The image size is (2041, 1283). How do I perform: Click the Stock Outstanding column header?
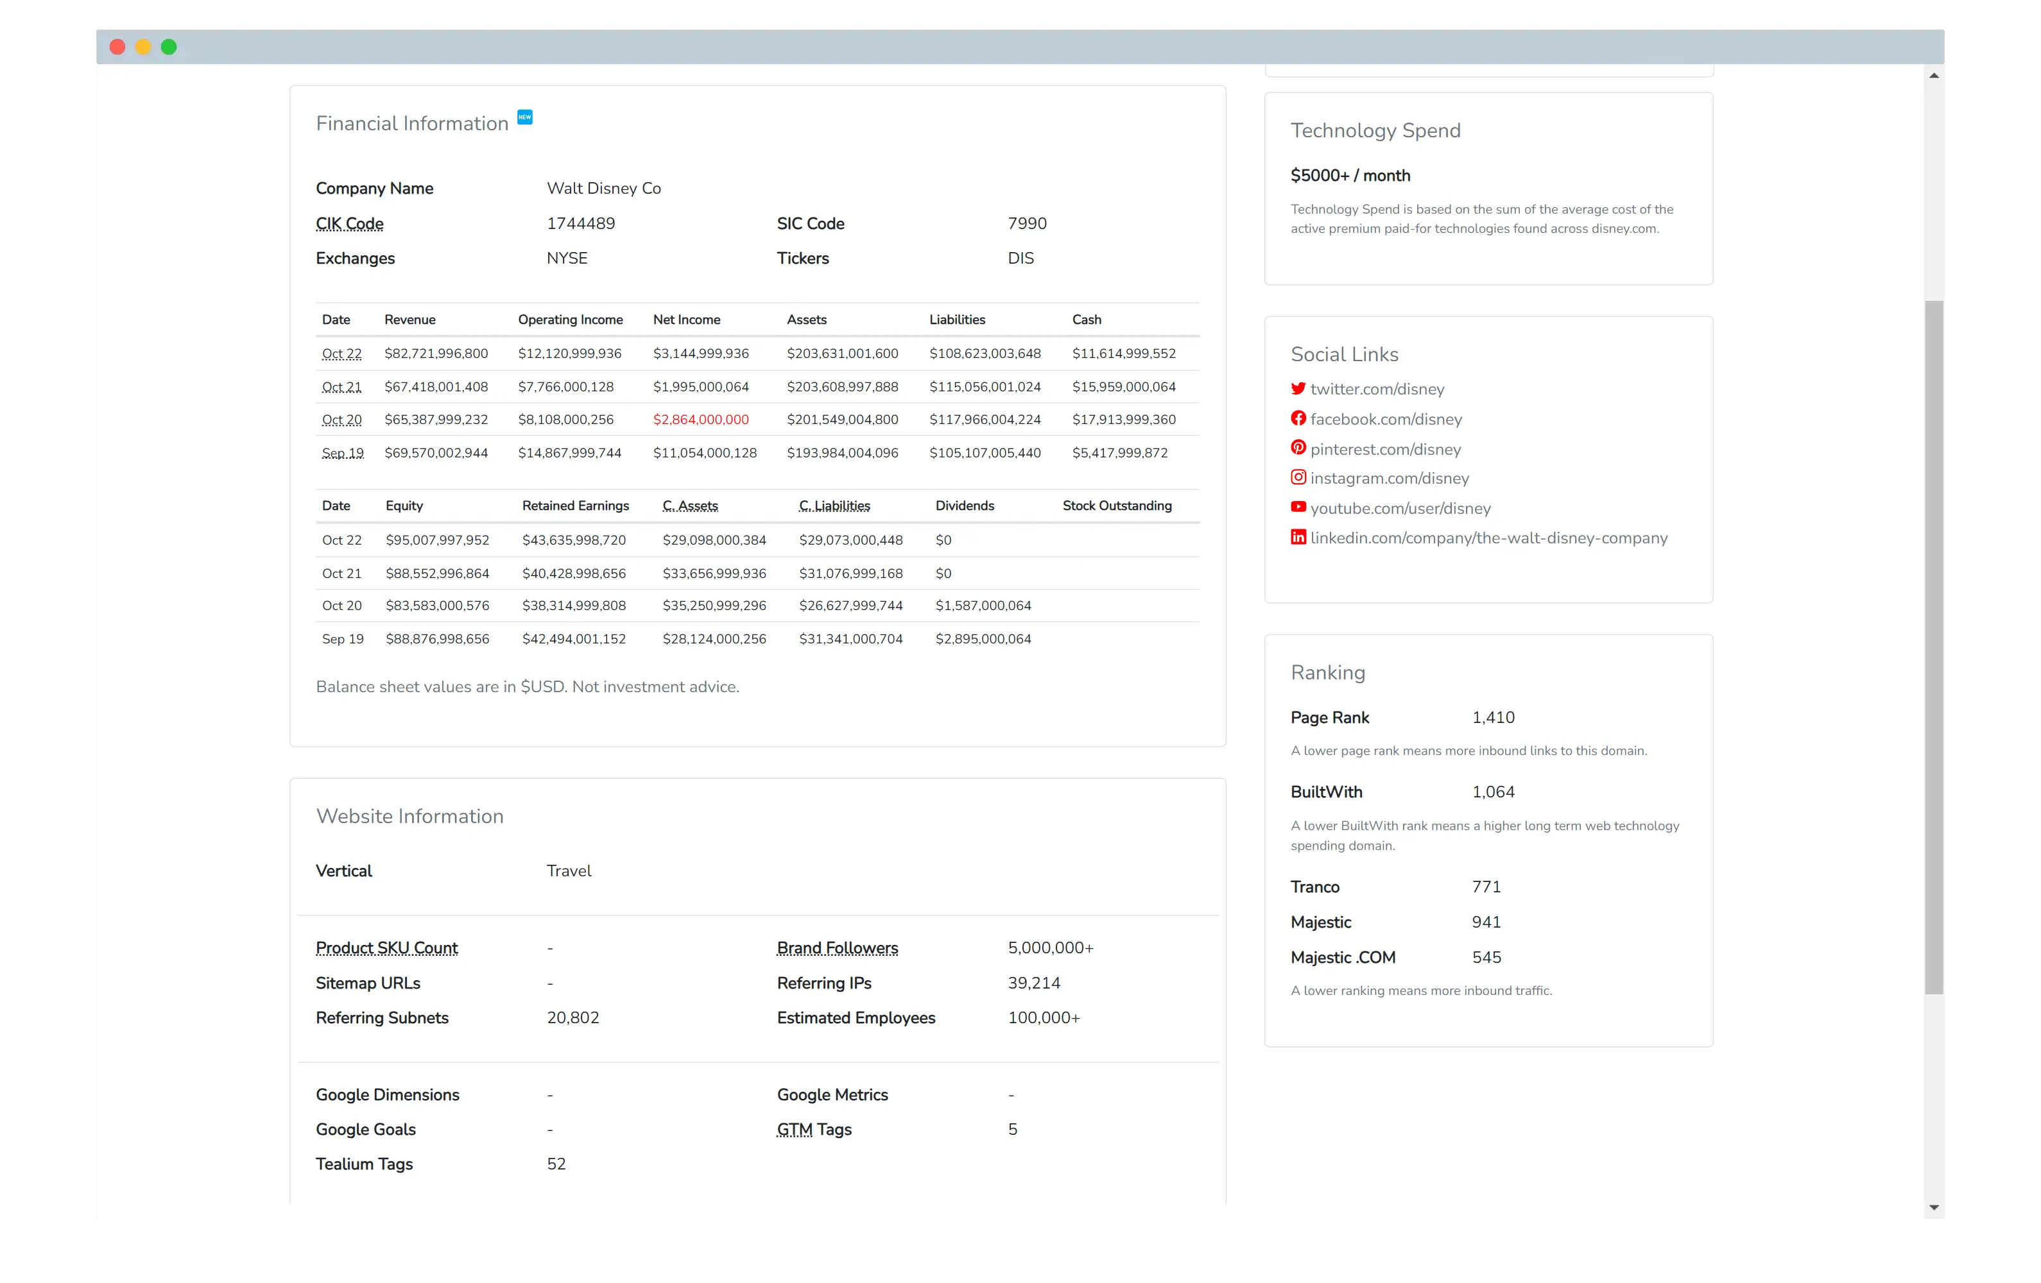coord(1116,506)
